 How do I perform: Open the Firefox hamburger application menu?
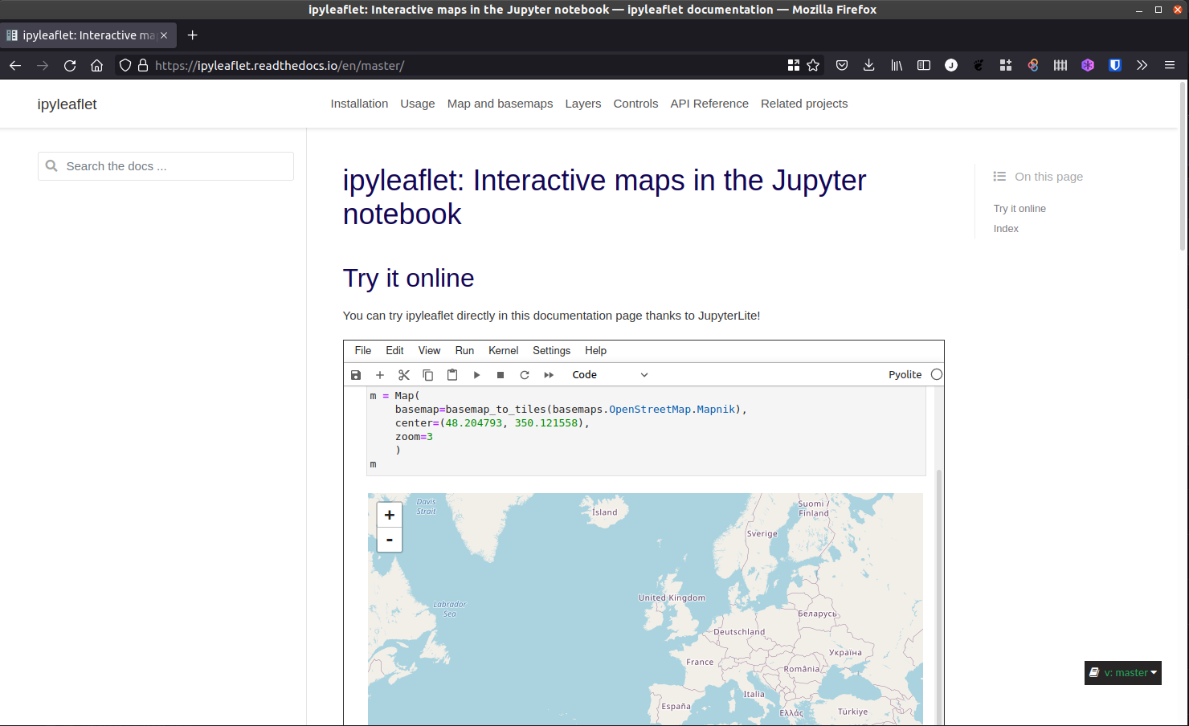1170,66
